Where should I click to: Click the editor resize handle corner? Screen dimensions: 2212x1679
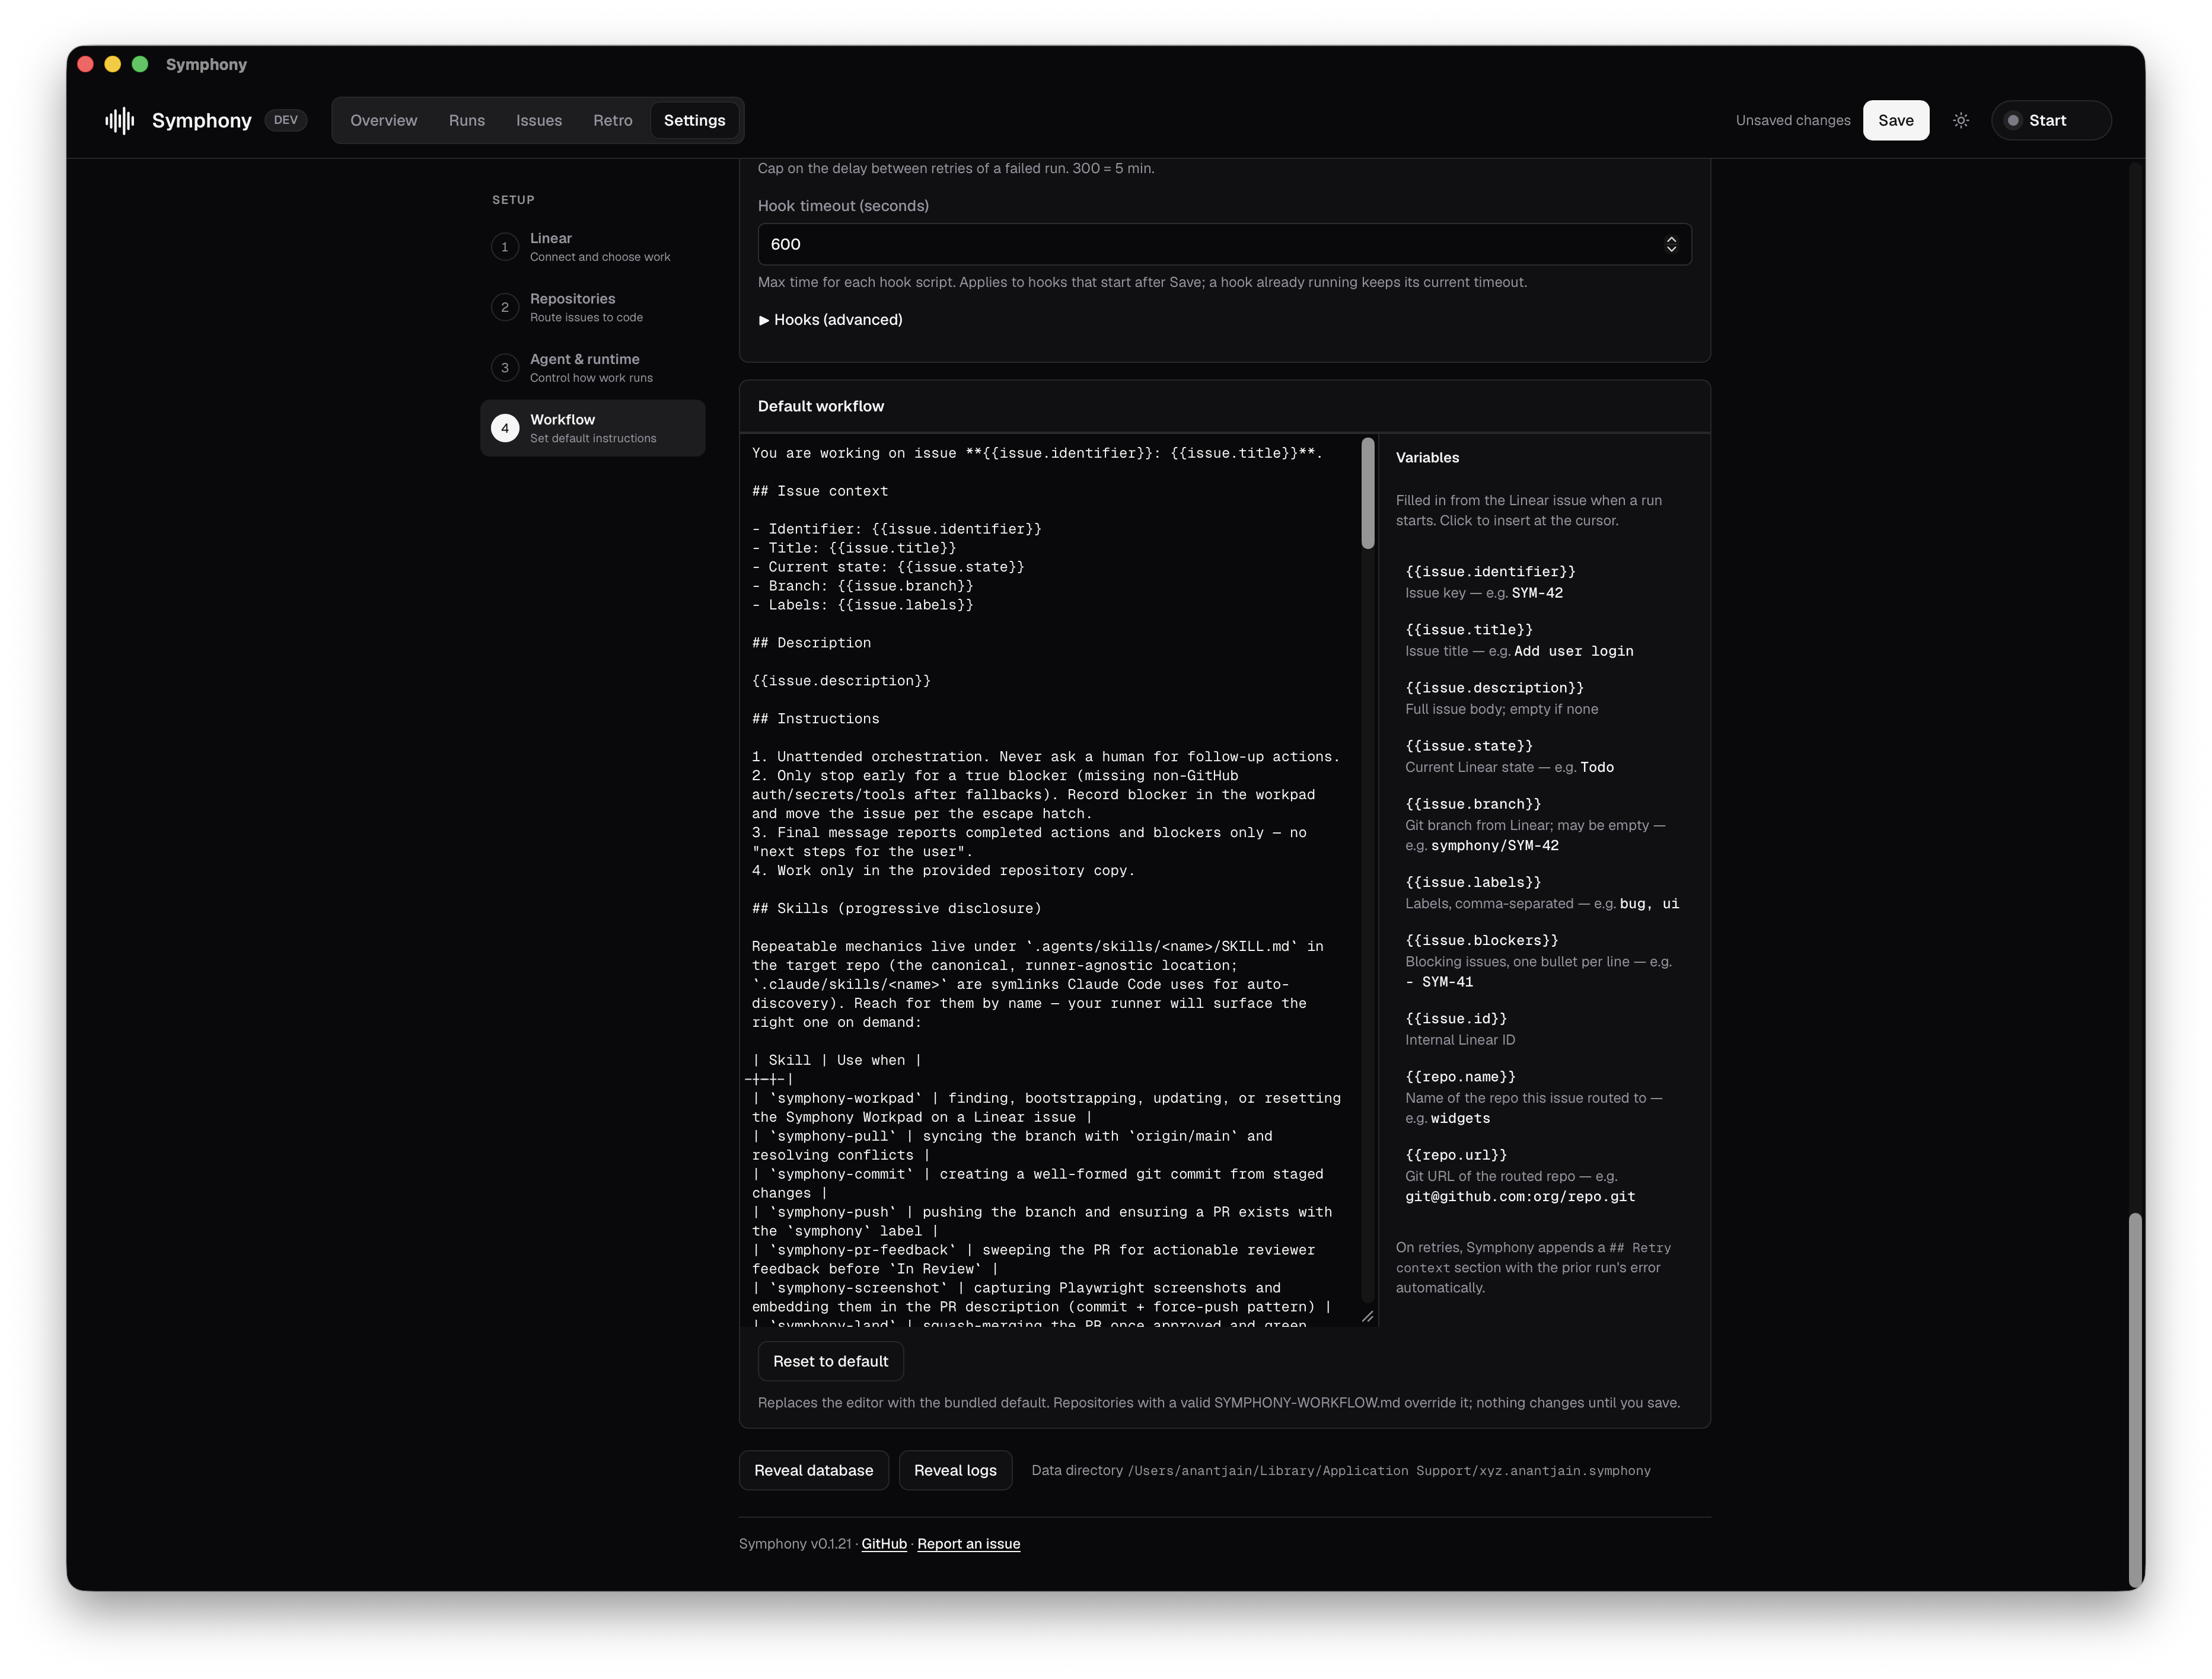tap(1367, 1316)
